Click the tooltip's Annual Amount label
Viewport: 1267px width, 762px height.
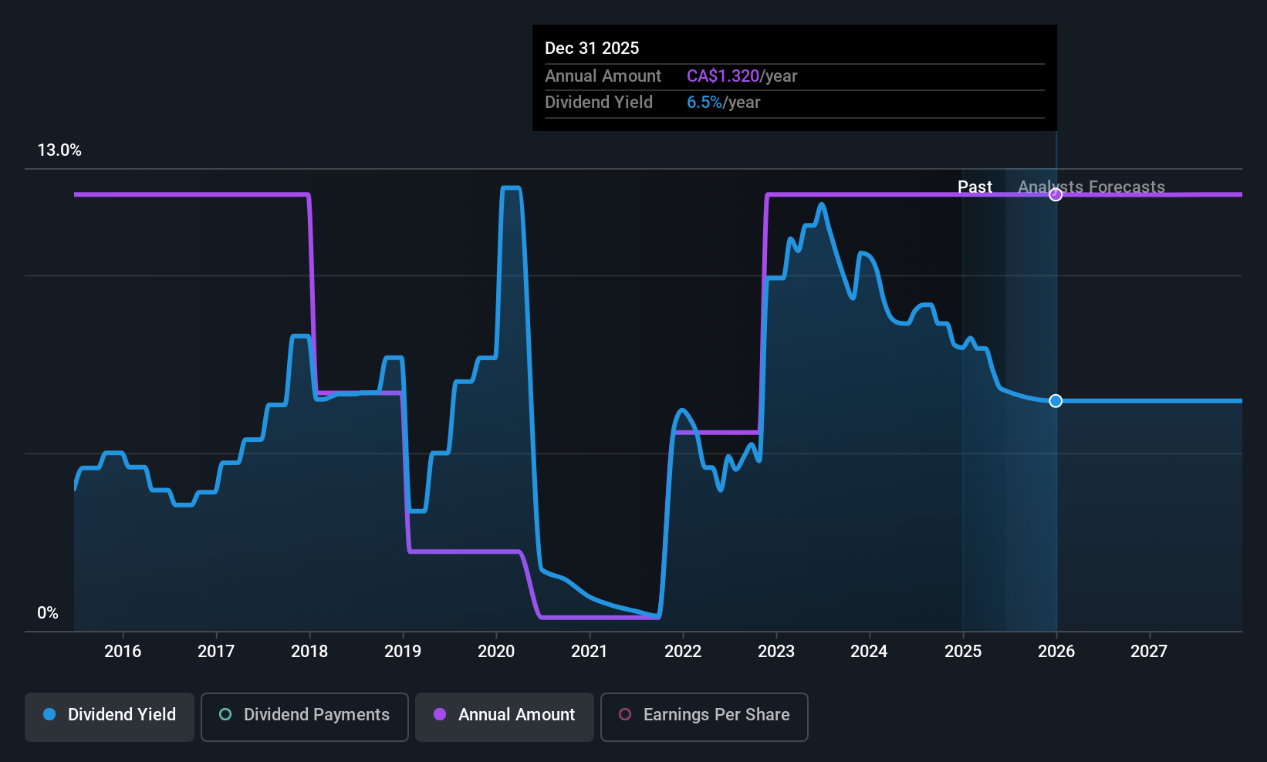point(603,76)
